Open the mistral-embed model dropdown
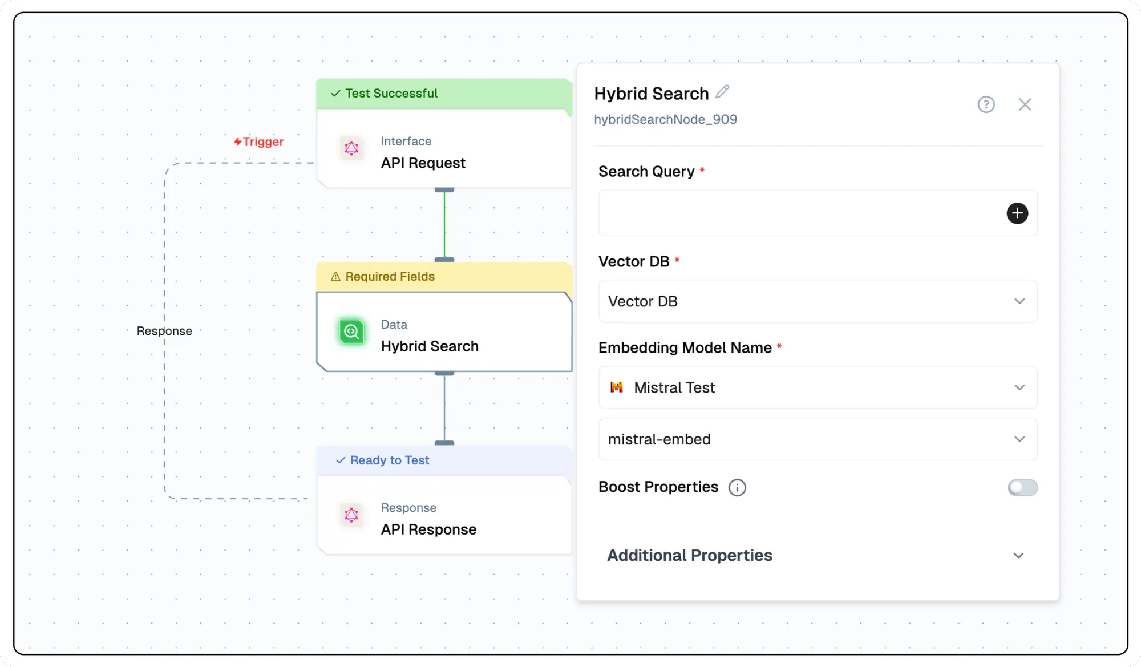1141x667 pixels. coord(817,439)
